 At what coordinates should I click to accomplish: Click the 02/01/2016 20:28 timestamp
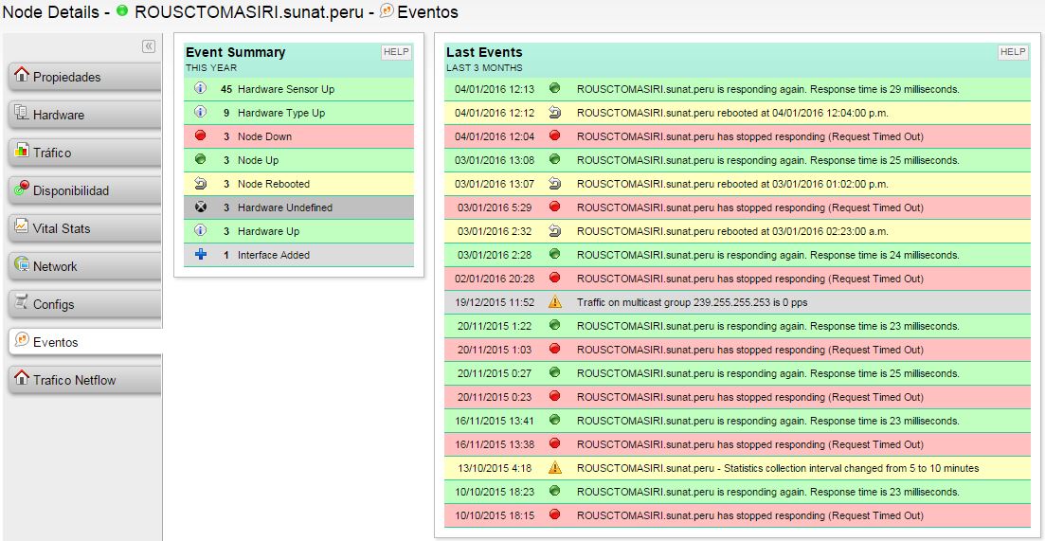coord(495,279)
